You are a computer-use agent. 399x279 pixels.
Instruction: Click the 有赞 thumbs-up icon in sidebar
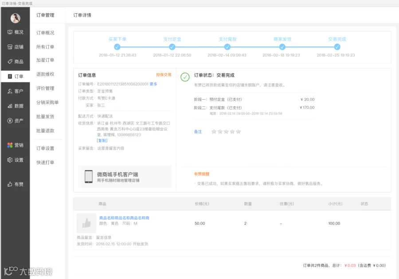10,184
